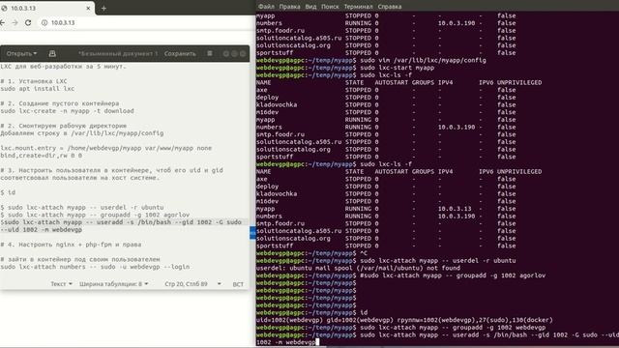Go forward in the browser

pos(15,22)
